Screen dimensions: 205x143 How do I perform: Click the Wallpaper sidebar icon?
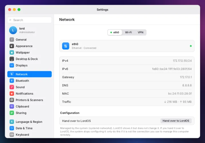click(12, 52)
